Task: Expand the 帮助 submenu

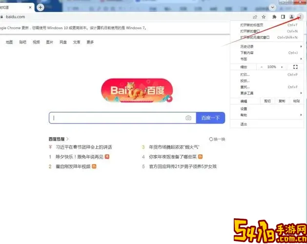Action: (267, 115)
